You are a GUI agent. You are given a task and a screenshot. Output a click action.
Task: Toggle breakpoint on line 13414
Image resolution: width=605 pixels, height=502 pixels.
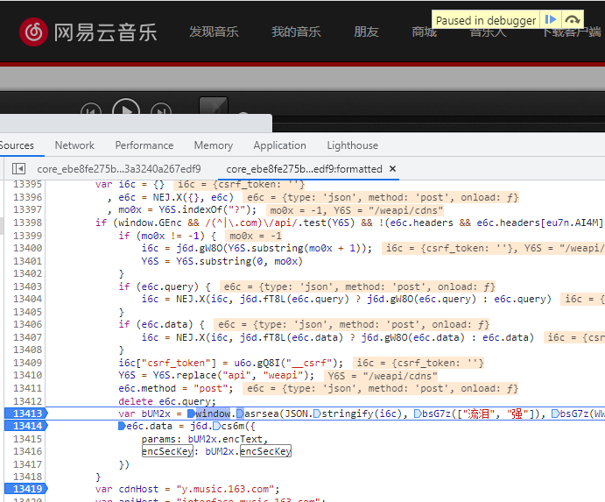(26, 426)
